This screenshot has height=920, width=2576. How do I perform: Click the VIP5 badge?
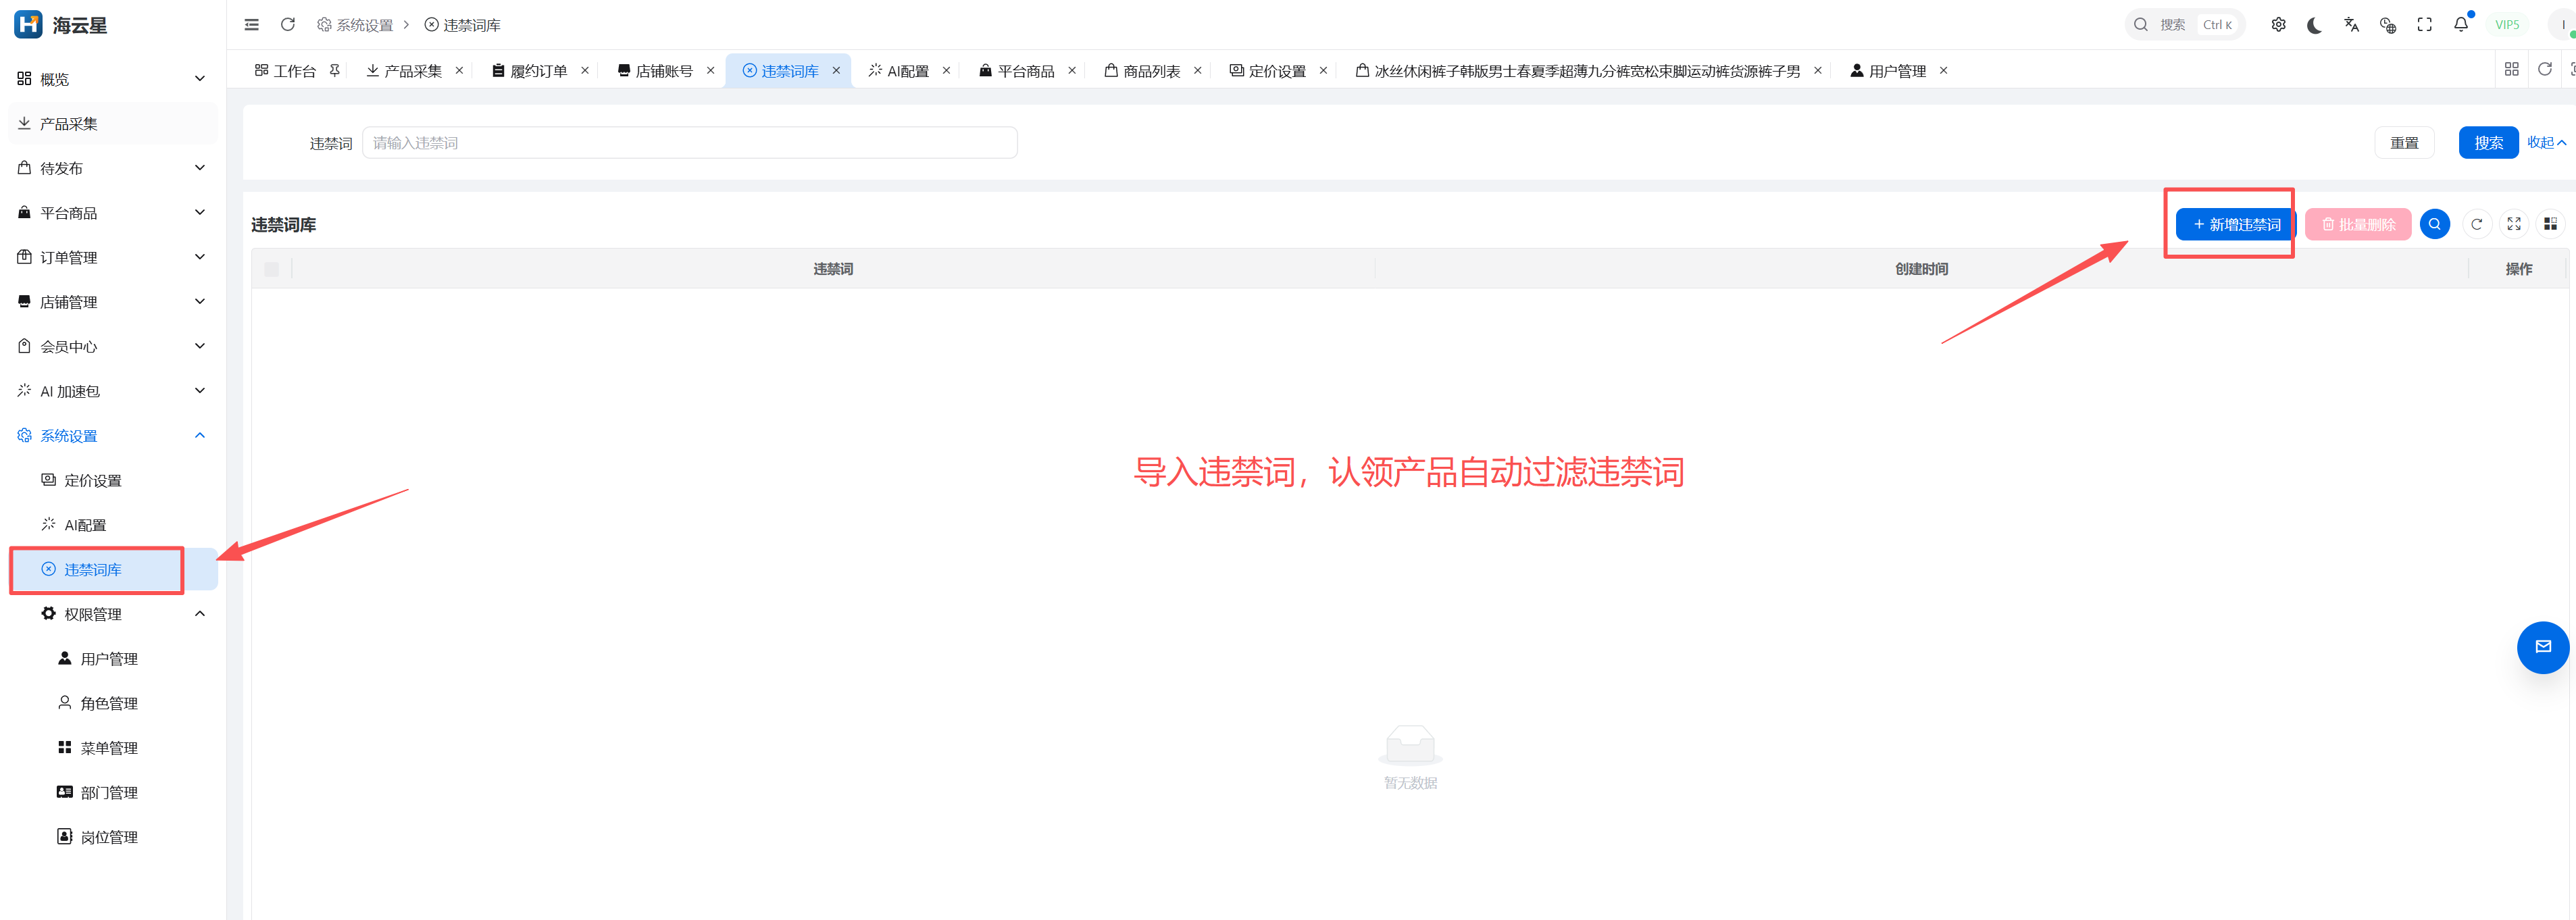2507,25
